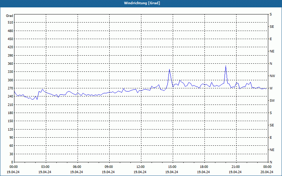The width and height of the screenshot is (282, 176).
Task: Click the 270 y-axis tick label
Action: 10,88
